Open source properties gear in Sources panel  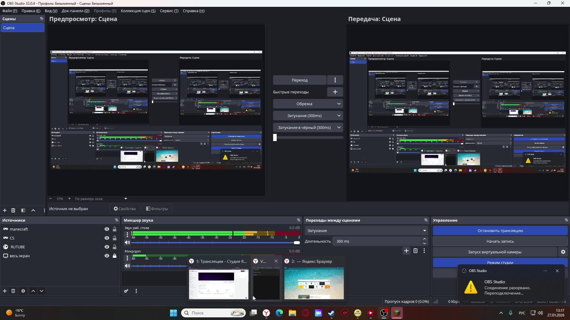point(23,291)
